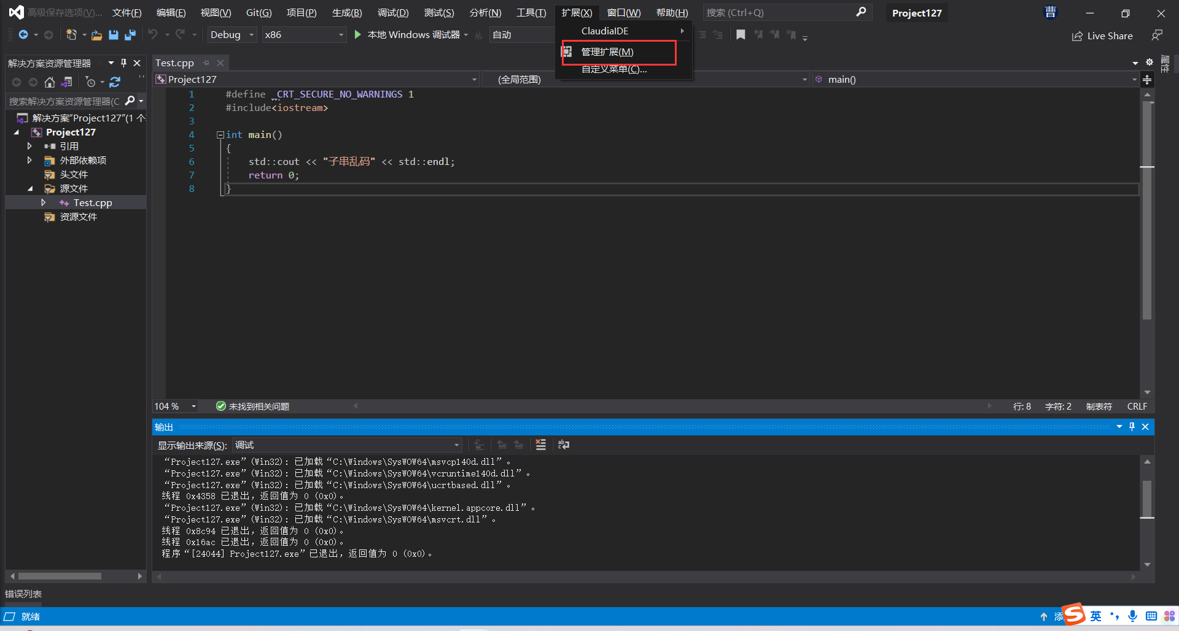Viewport: 1179px width, 631px height.
Task: Collapse the Project127 tree node
Action: [17, 132]
